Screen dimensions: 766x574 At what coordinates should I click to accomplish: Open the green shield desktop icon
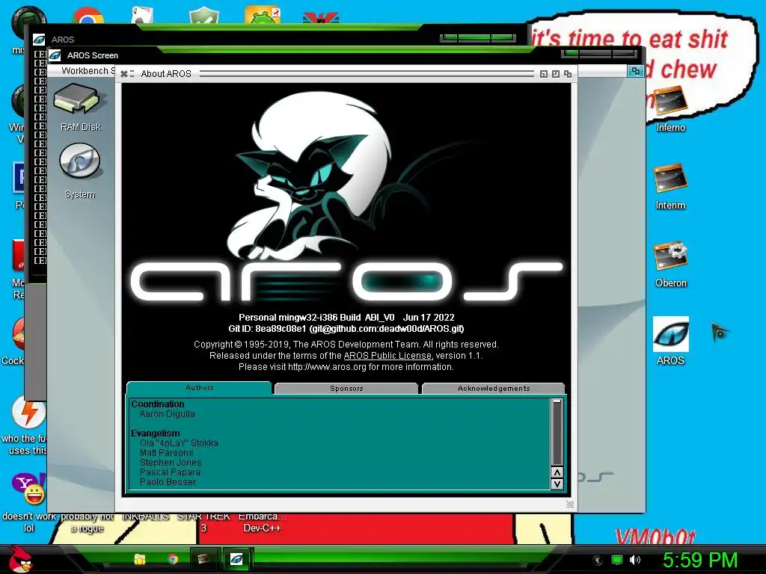[203, 15]
